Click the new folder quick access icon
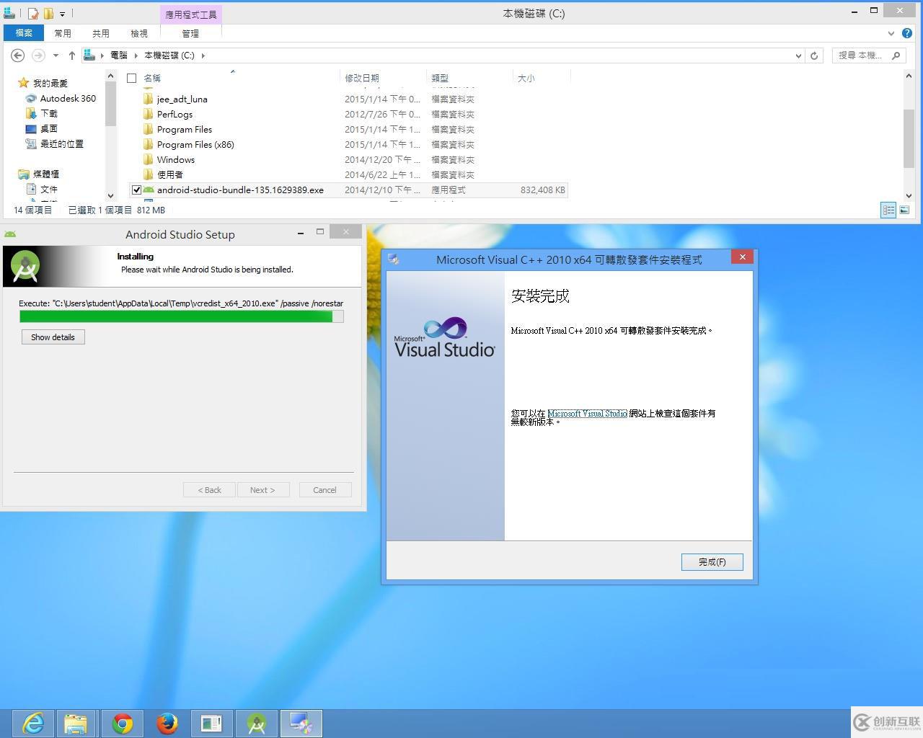This screenshot has height=738, width=923. pyautogui.click(x=48, y=13)
